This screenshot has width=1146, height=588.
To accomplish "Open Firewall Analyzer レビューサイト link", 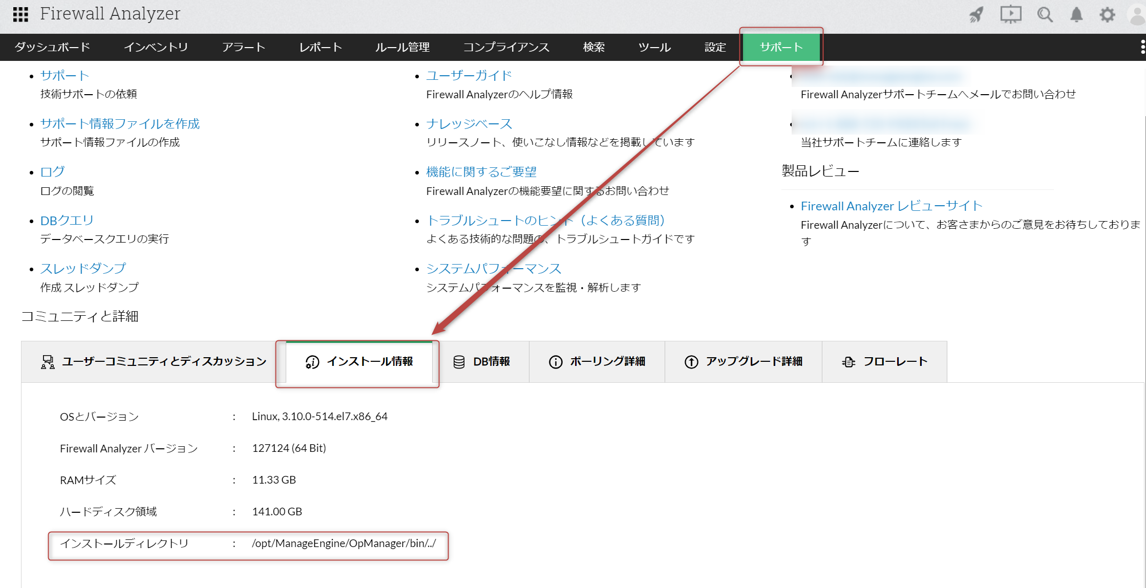I will [x=892, y=206].
